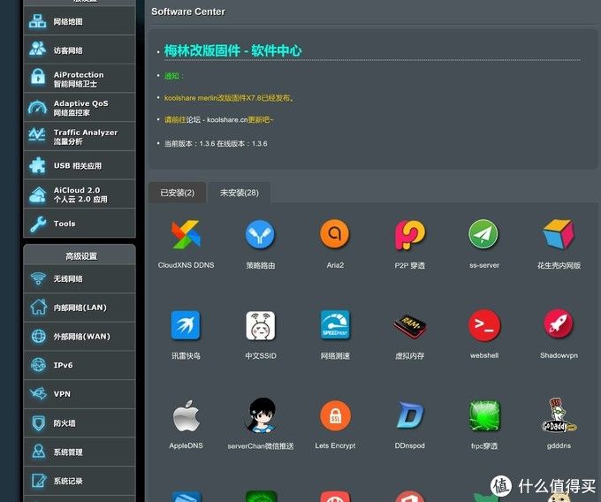Open the Aria2 plugin icon
The height and width of the screenshot is (502, 601).
[x=335, y=234]
